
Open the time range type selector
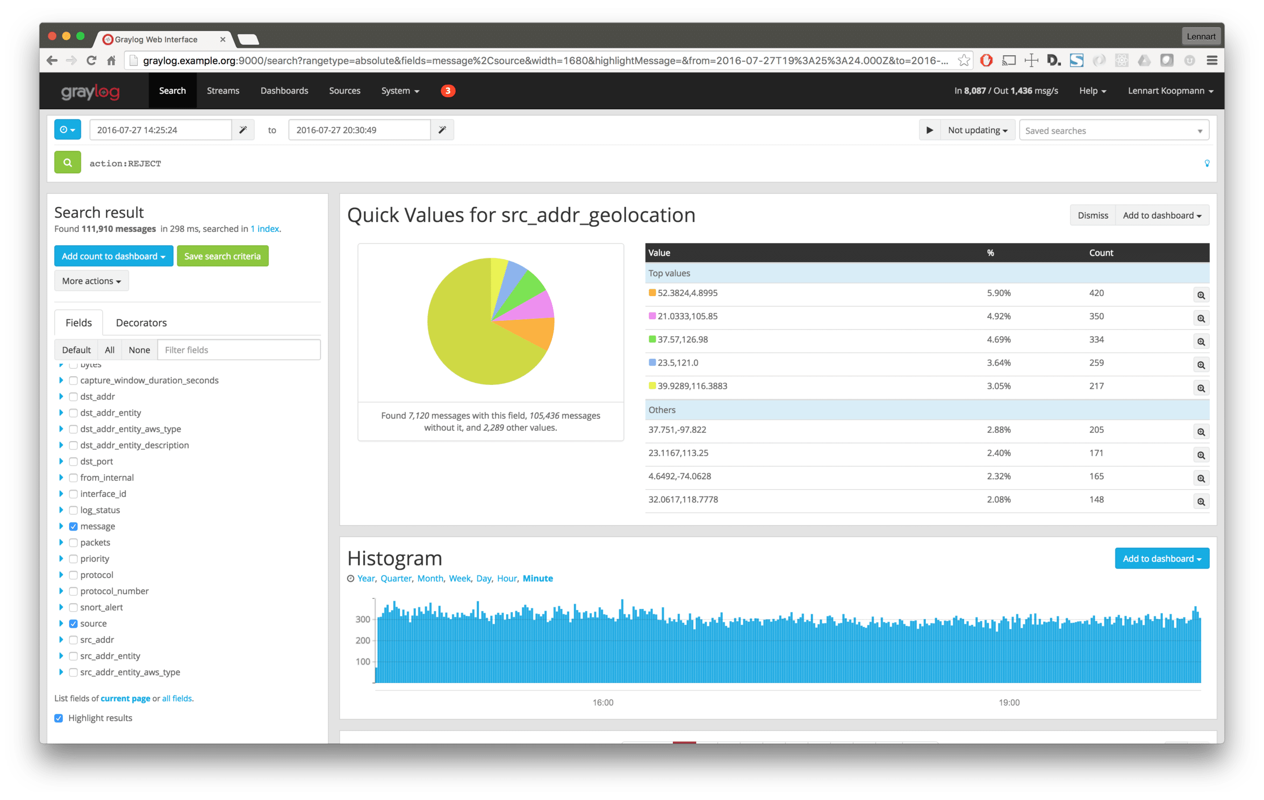tap(67, 130)
